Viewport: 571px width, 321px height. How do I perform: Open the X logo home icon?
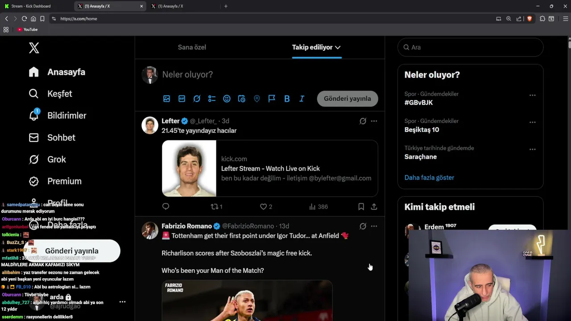(34, 48)
